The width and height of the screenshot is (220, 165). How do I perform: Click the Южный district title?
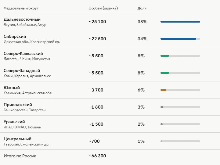pyautogui.click(x=12, y=88)
